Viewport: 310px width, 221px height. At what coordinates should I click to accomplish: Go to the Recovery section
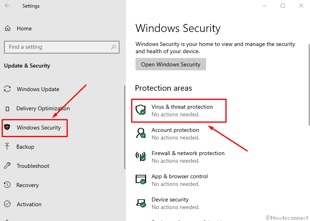tap(28, 185)
